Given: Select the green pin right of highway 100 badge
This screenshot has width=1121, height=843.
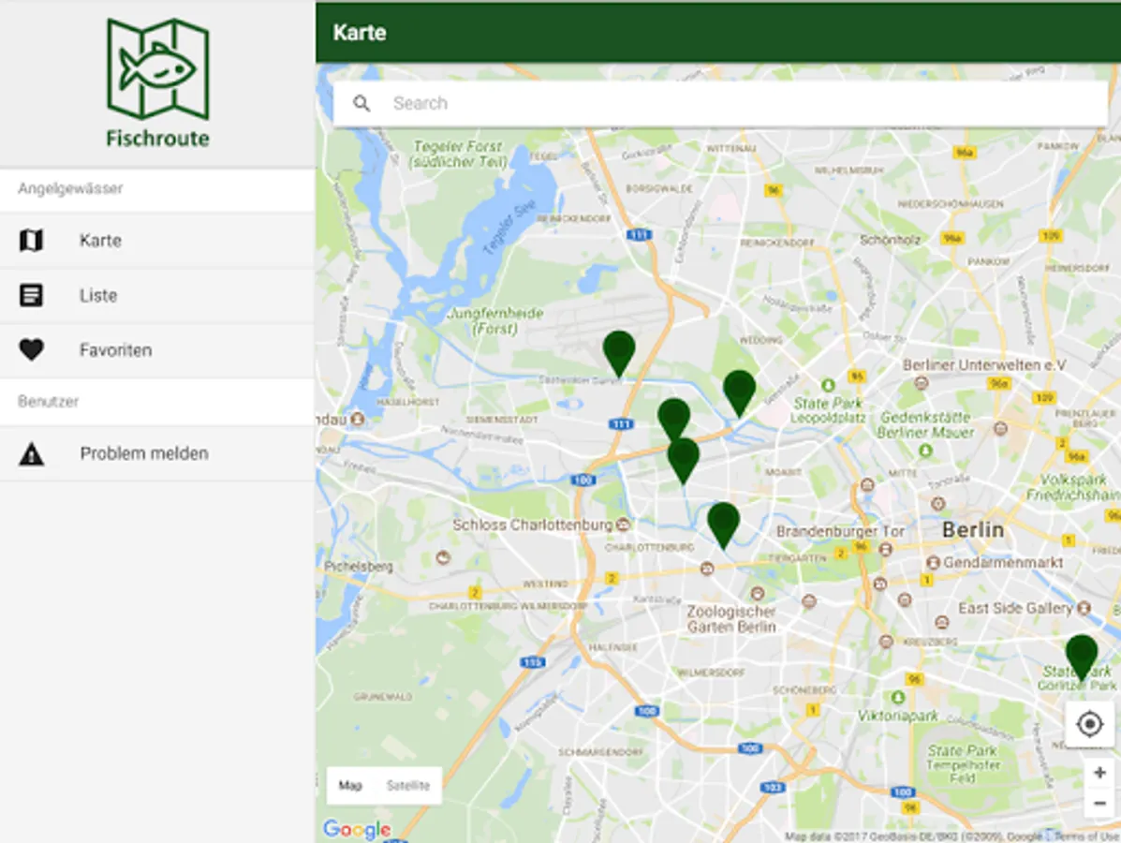Looking at the screenshot, I should [x=684, y=461].
